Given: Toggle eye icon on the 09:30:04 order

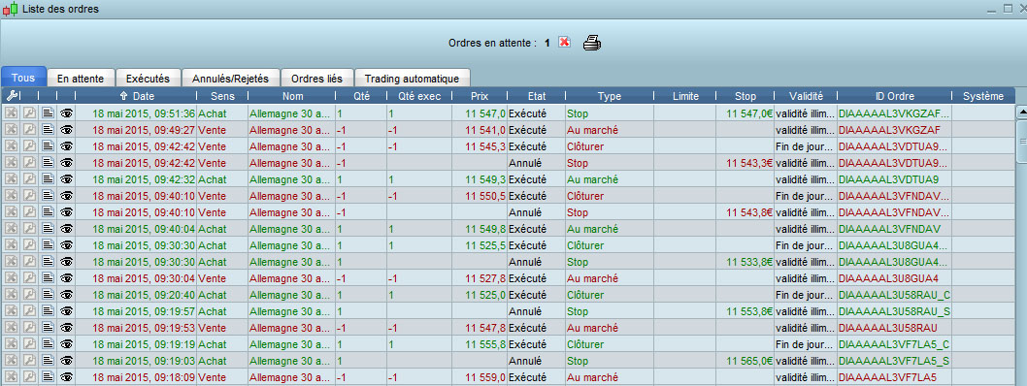Looking at the screenshot, I should (66, 278).
